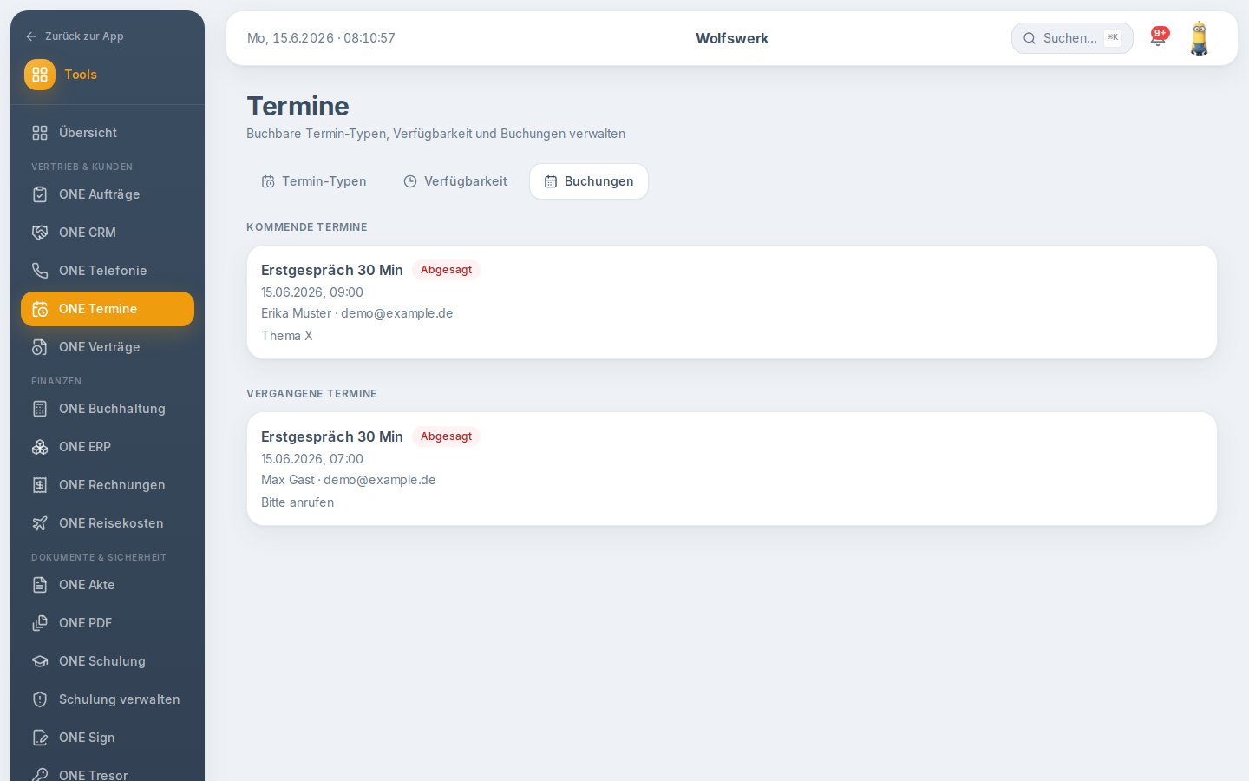Click the back arrow icon next to Zurück zur App

coord(31,36)
